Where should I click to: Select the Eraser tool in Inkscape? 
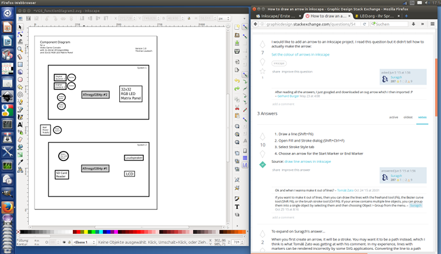(x=20, y=139)
